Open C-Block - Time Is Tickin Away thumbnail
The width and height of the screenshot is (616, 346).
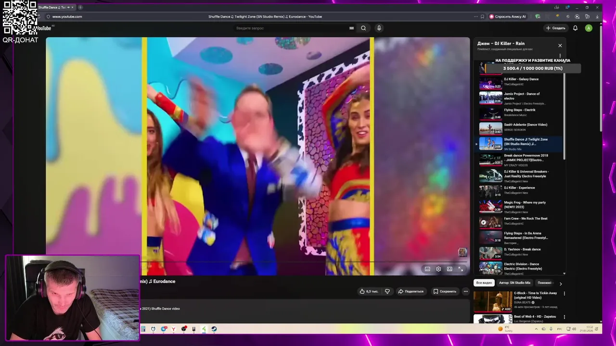[492, 302]
